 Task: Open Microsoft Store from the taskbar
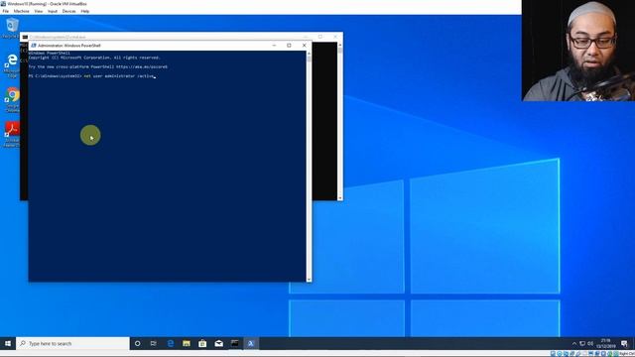pos(202,343)
